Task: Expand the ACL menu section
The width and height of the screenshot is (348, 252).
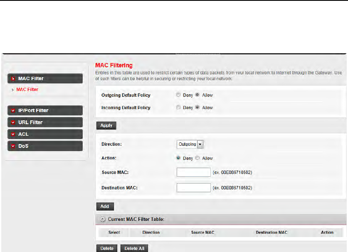Action: (45, 134)
